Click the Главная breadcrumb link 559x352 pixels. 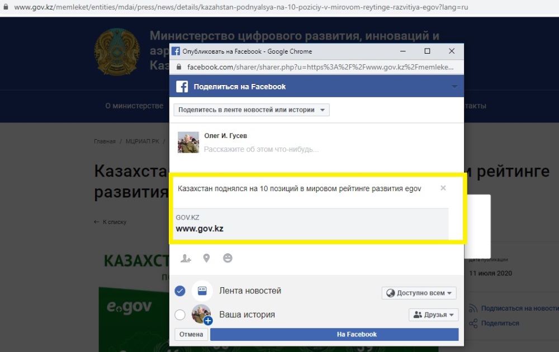(x=105, y=141)
